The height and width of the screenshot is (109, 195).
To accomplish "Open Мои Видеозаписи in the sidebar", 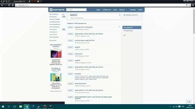I will (x=55, y=22).
